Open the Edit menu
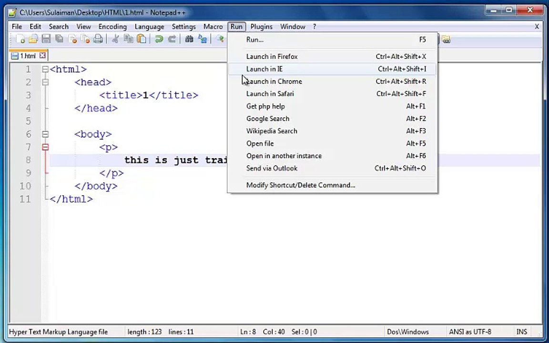The width and height of the screenshot is (549, 343). click(35, 27)
